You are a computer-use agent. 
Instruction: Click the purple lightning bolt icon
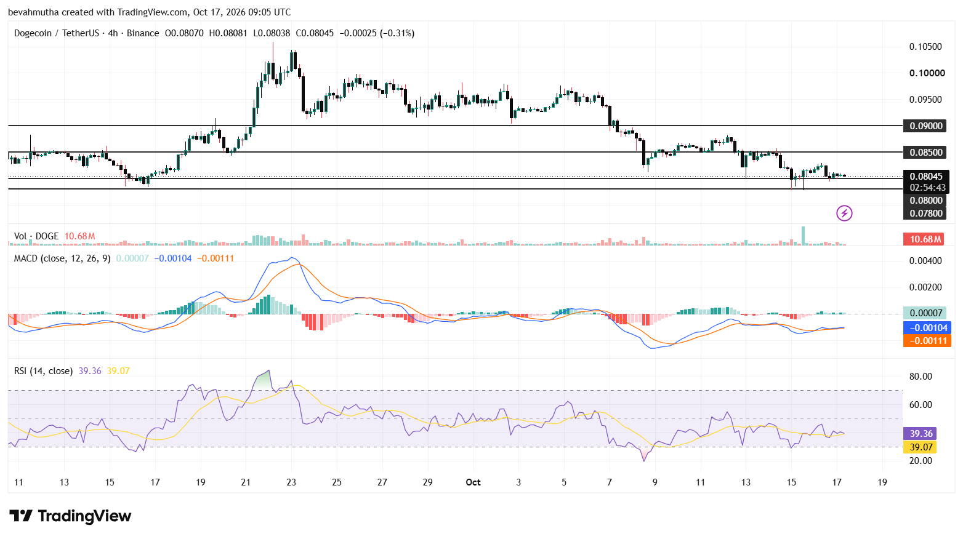844,214
